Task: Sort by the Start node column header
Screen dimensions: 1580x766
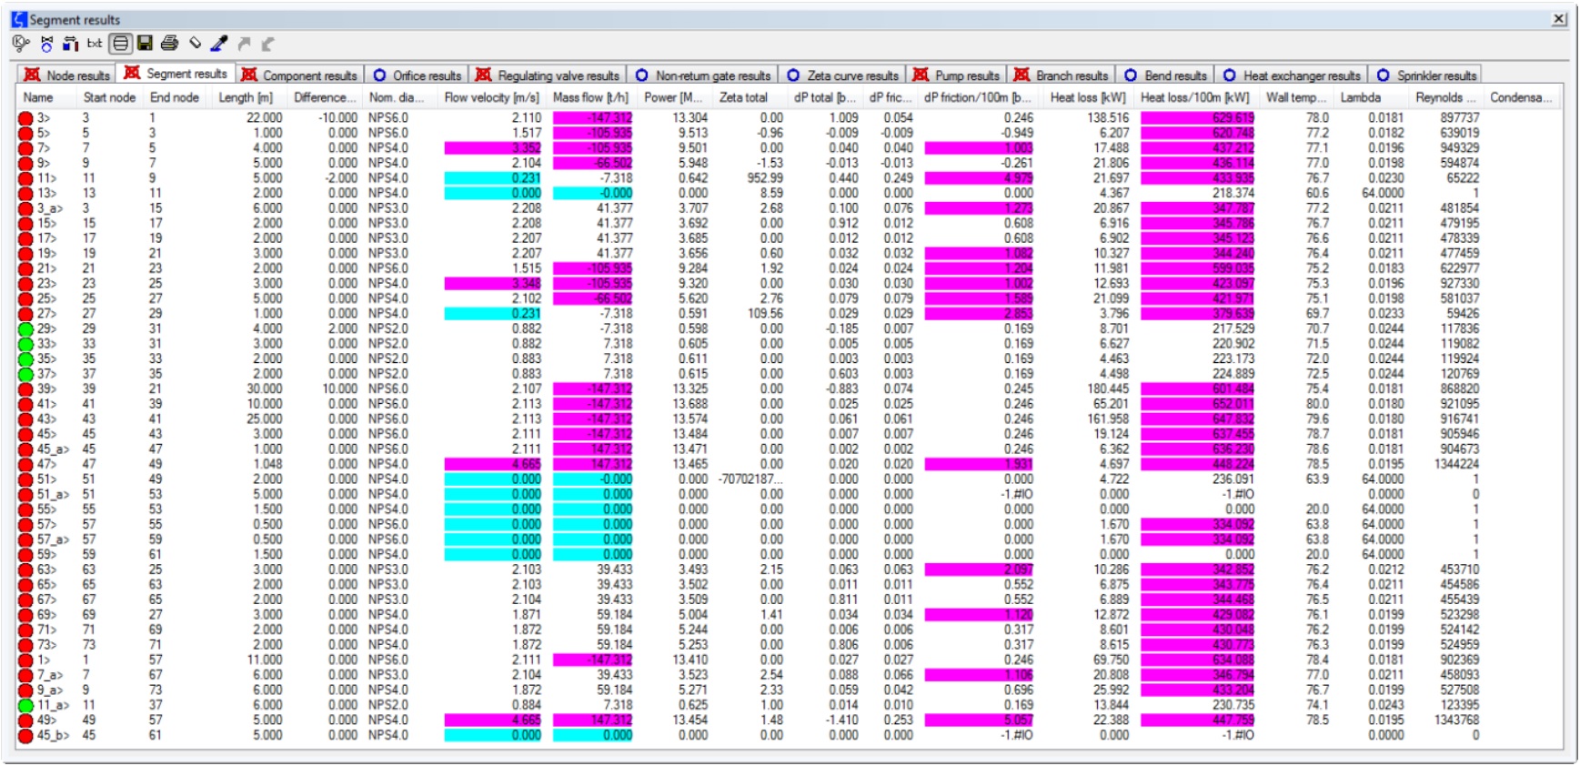Action: click(110, 97)
